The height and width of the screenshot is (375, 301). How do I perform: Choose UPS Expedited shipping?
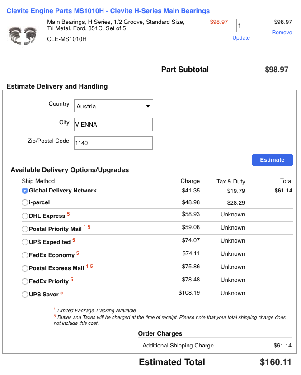pos(25,242)
